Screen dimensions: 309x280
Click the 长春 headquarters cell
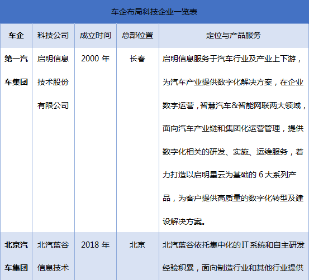tap(137, 59)
